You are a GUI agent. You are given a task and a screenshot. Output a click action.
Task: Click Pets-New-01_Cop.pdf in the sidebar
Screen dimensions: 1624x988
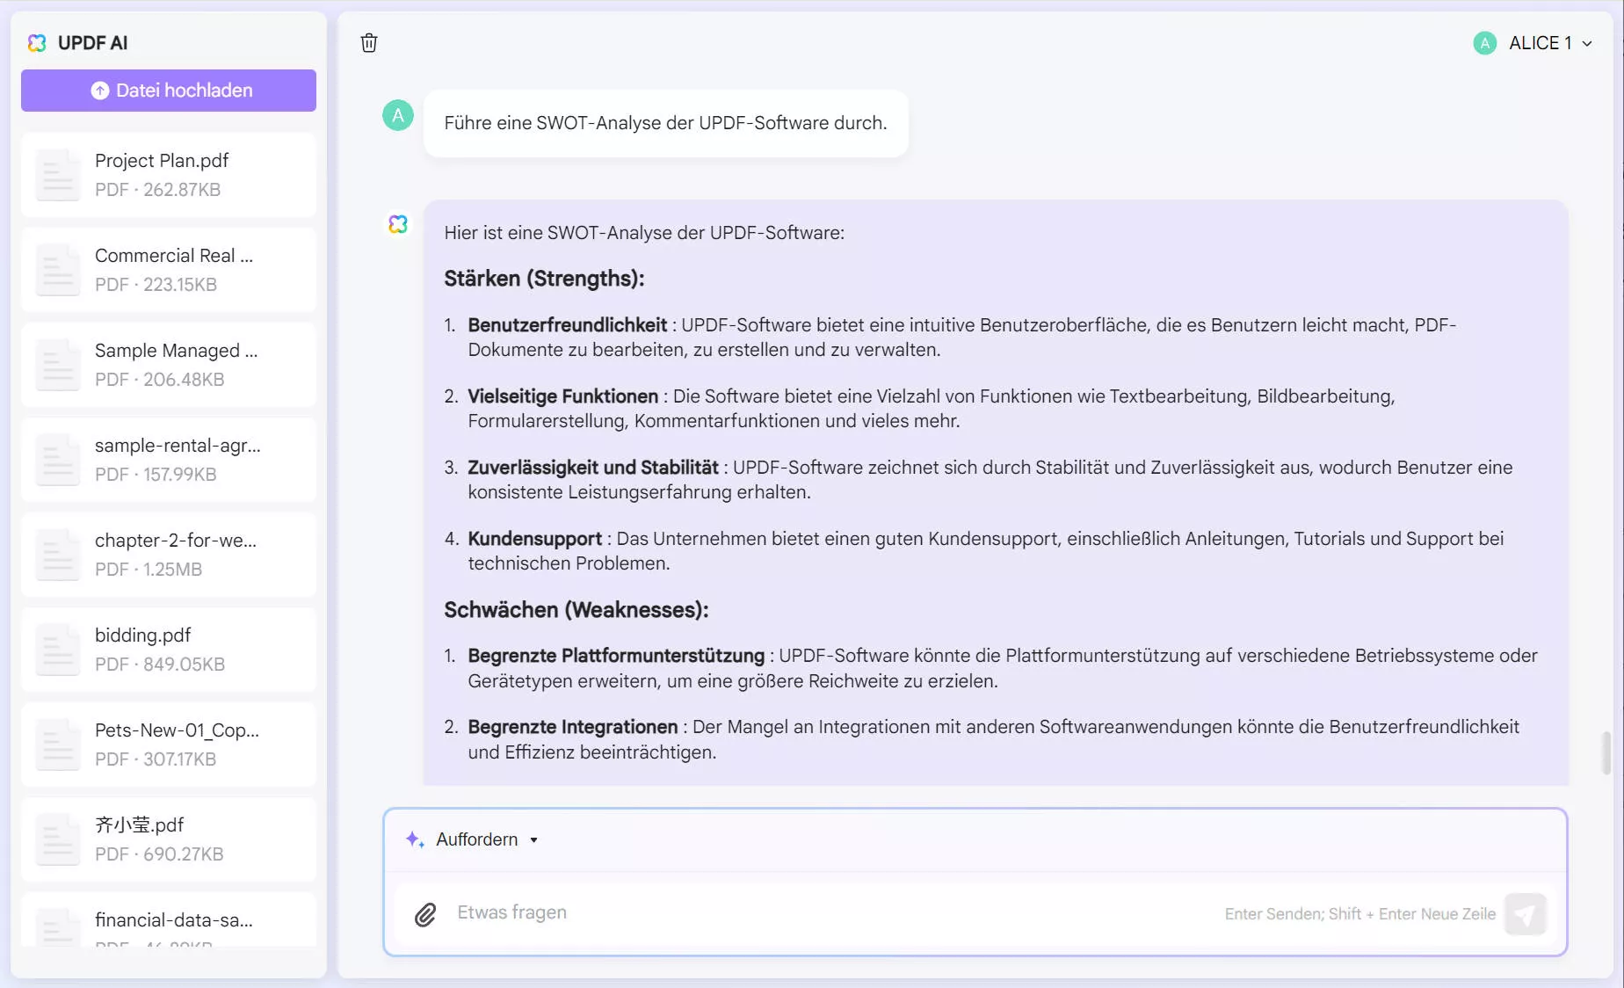pos(168,744)
